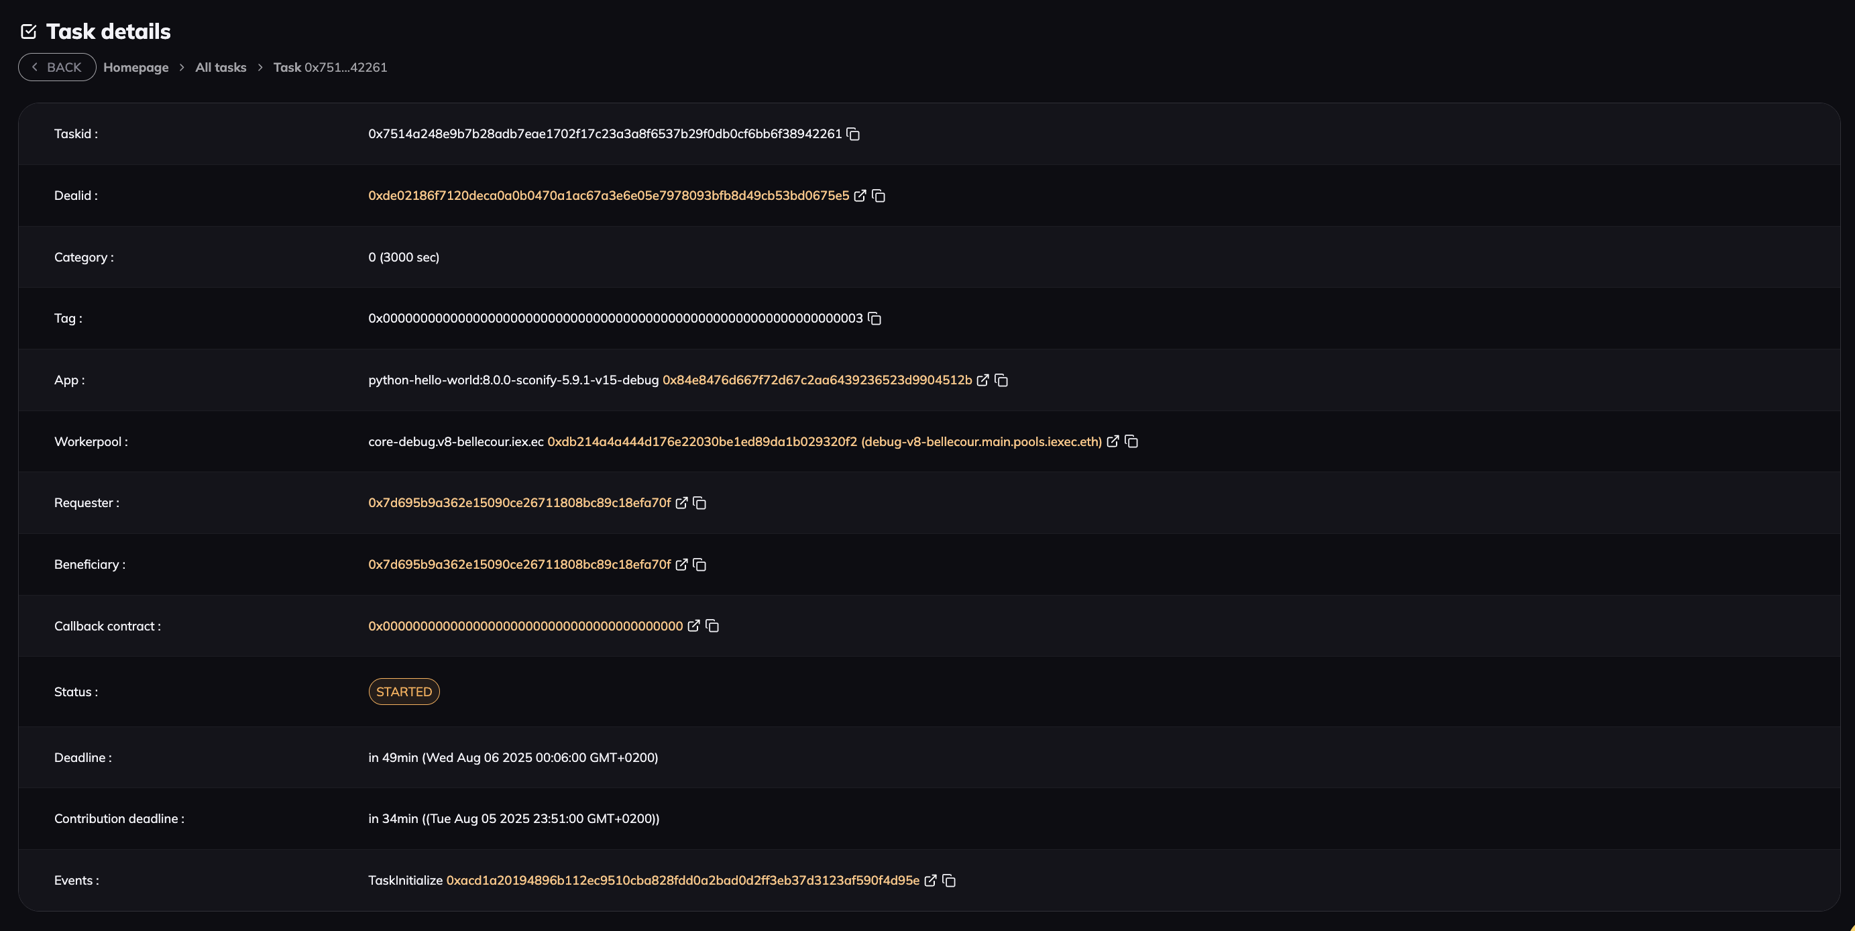
Task: Click the STARTED status badge
Action: [404, 692]
